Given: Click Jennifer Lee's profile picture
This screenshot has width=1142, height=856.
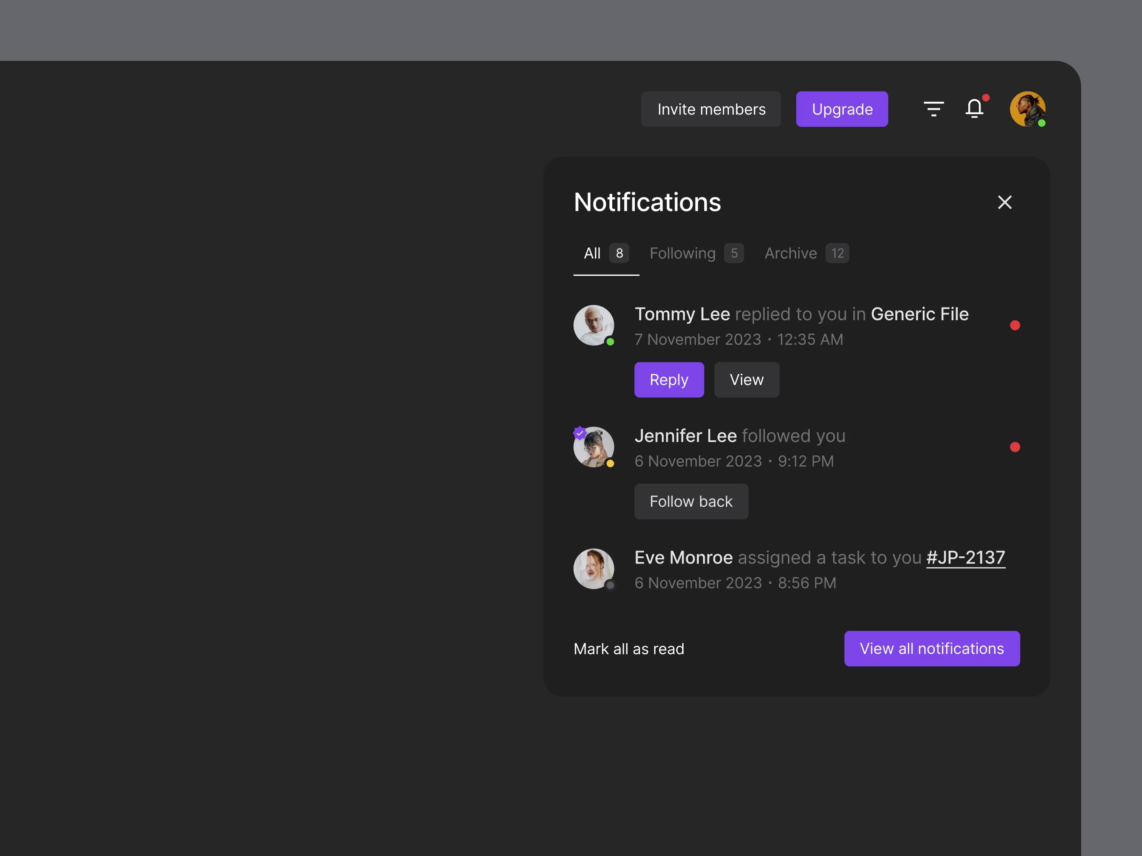Looking at the screenshot, I should click(594, 447).
